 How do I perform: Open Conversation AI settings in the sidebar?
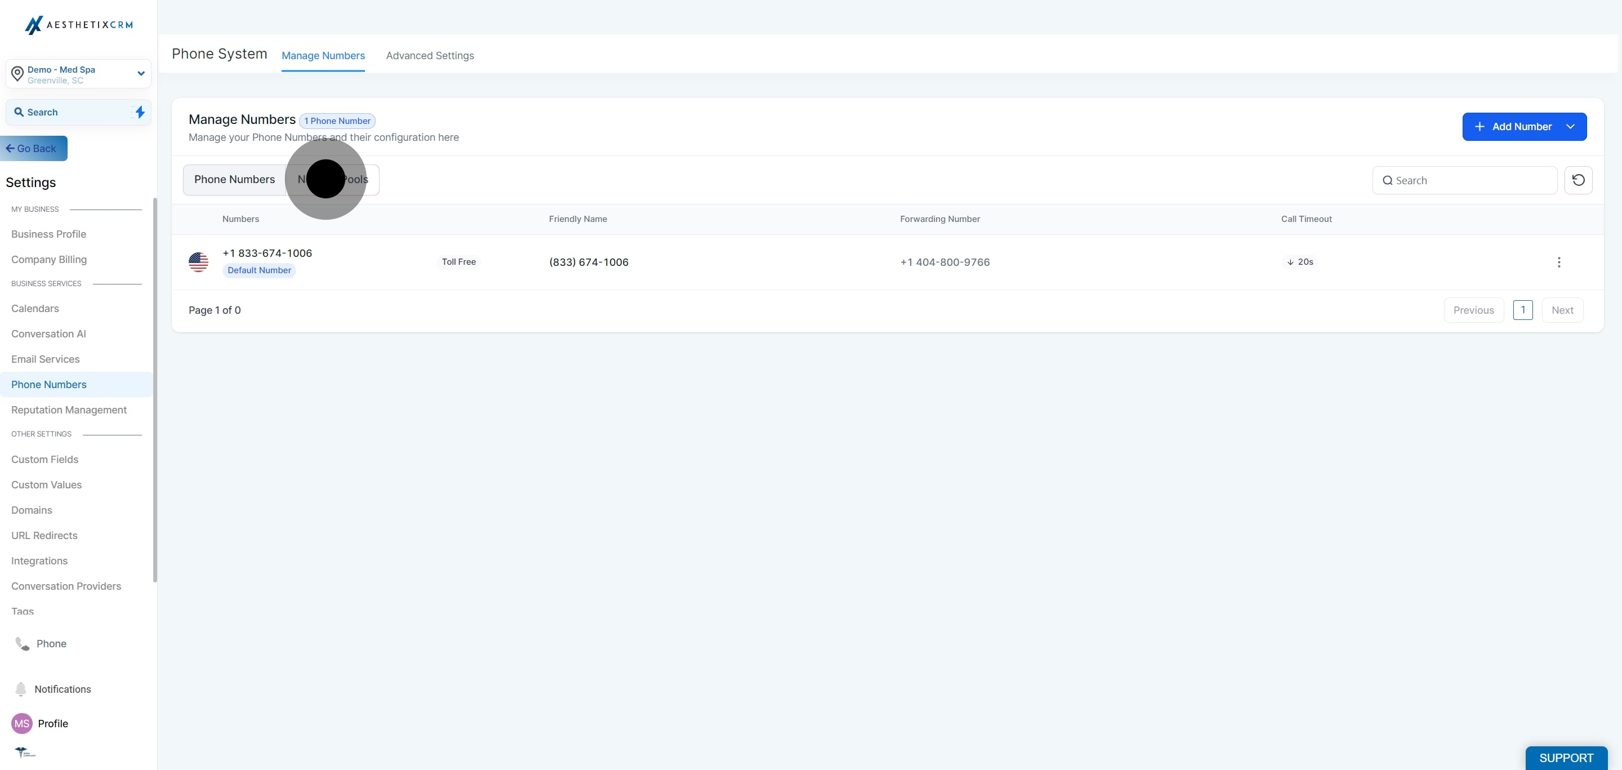pyautogui.click(x=48, y=333)
